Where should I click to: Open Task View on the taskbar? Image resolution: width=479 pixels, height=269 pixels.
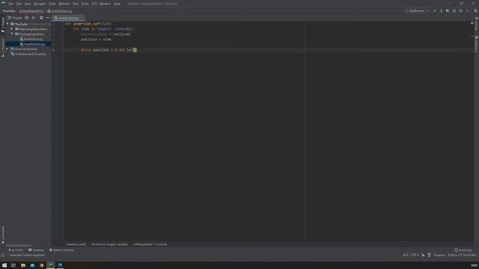(x=13, y=265)
